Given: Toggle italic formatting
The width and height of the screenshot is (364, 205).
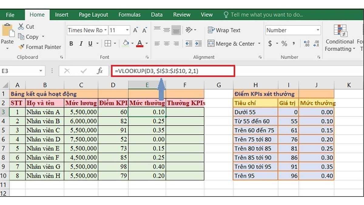Looking at the screenshot, I should coord(80,43).
